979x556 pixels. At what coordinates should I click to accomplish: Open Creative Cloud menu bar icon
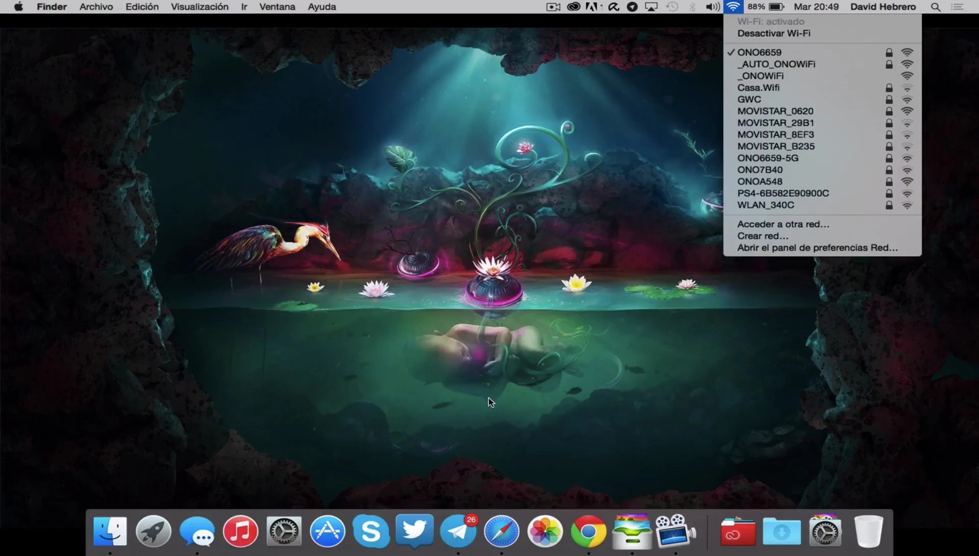tap(574, 7)
